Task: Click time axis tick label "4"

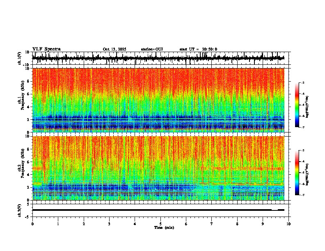Action: [135, 224]
